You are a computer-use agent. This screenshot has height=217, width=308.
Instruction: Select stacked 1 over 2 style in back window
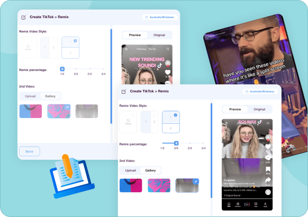point(70,48)
